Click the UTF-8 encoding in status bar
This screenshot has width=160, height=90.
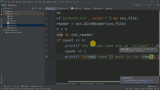pos(131,89)
